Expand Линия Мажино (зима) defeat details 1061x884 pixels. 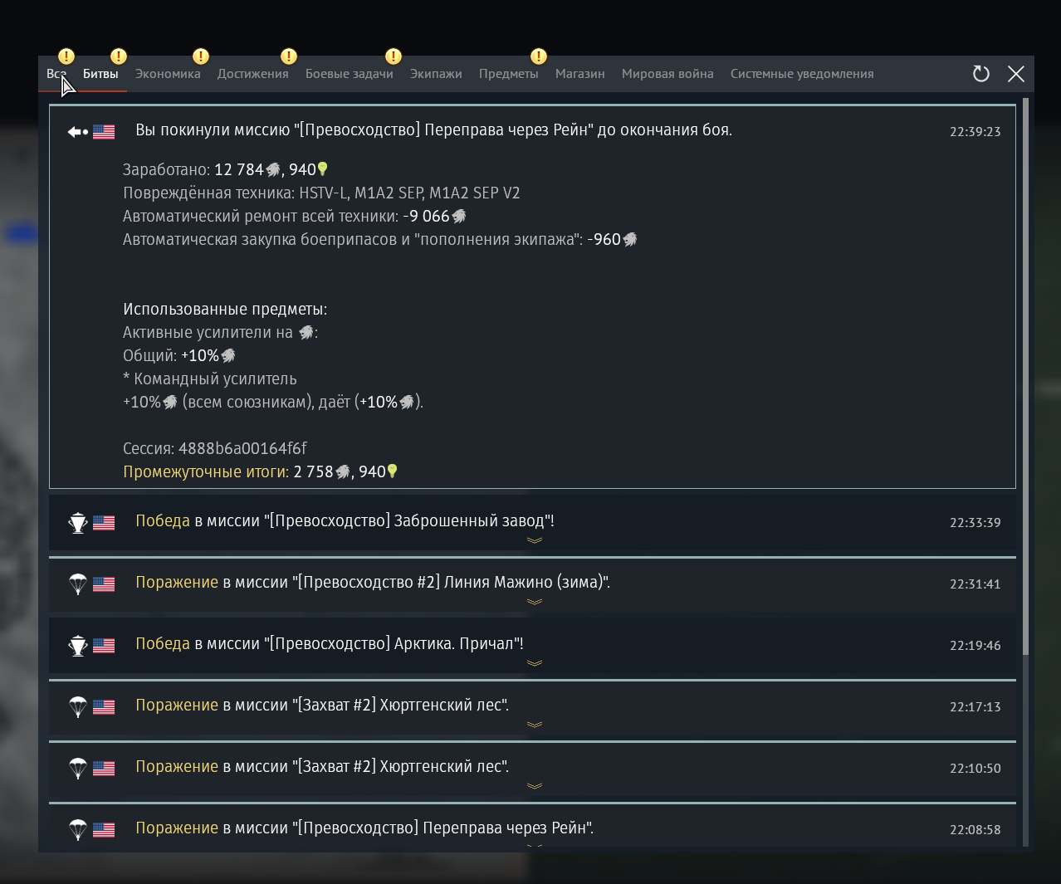tap(535, 602)
